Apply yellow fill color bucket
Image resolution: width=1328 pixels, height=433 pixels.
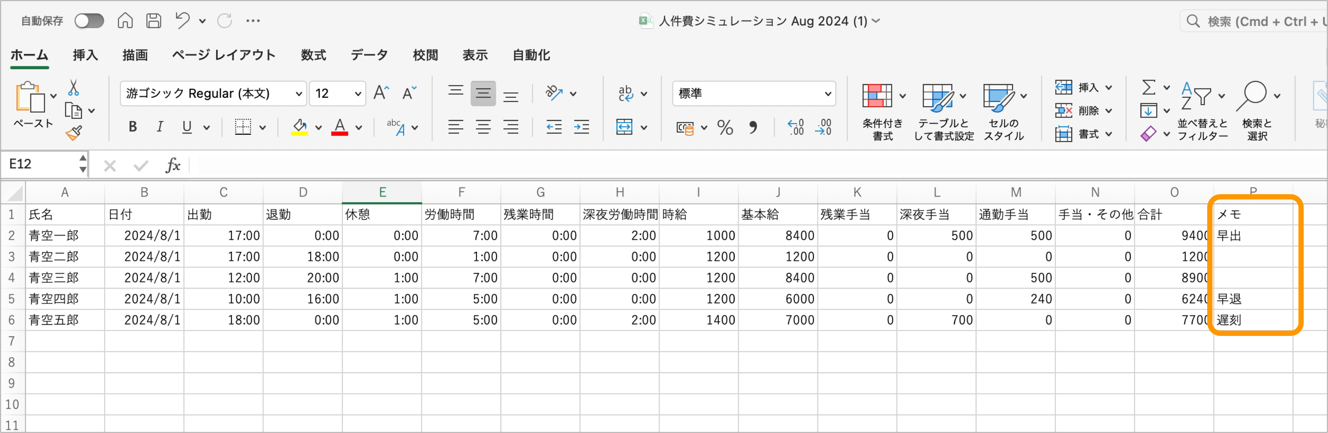click(300, 127)
